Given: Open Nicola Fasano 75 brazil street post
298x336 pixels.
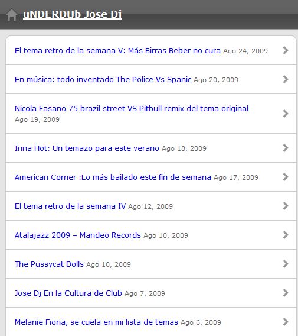Looking at the screenshot, I should click(x=132, y=108).
